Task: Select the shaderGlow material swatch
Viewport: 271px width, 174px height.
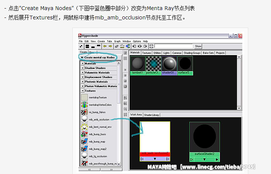Action: [x=169, y=66]
